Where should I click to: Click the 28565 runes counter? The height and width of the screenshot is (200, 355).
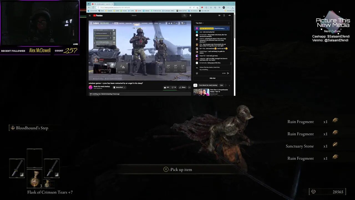[327, 192]
